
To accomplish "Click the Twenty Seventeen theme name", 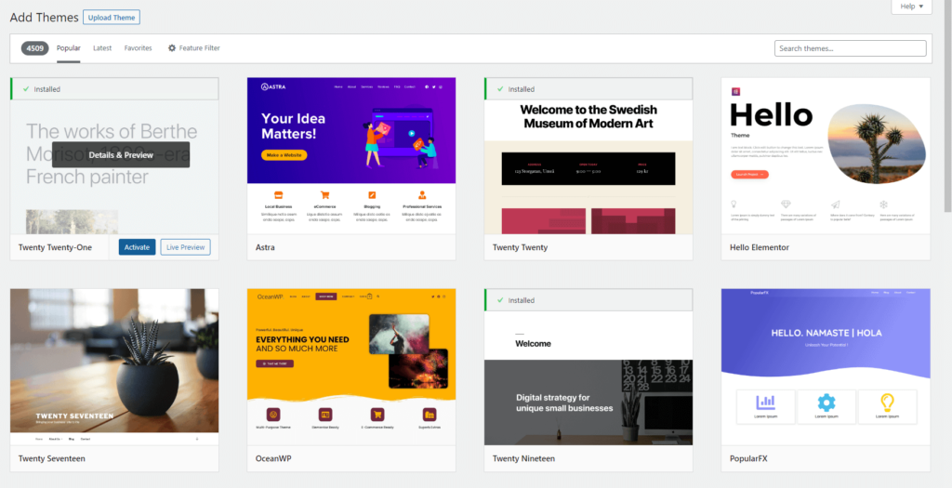I will point(52,459).
